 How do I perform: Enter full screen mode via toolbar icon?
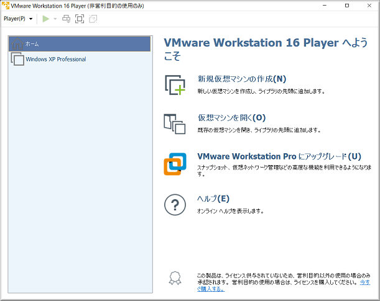click(80, 19)
